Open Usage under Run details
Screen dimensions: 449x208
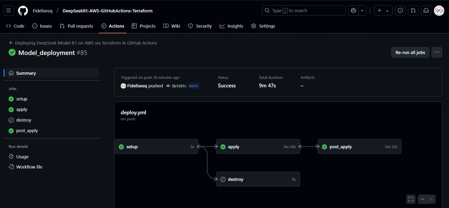tap(22, 157)
